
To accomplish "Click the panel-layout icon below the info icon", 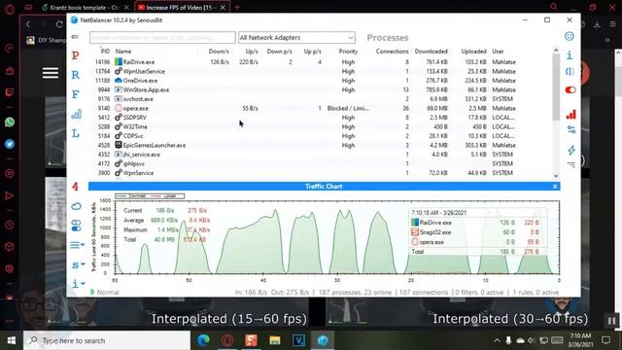I will pos(570,72).
